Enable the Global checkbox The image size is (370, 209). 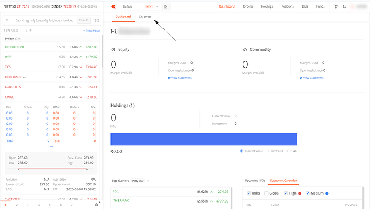pyautogui.click(x=267, y=193)
